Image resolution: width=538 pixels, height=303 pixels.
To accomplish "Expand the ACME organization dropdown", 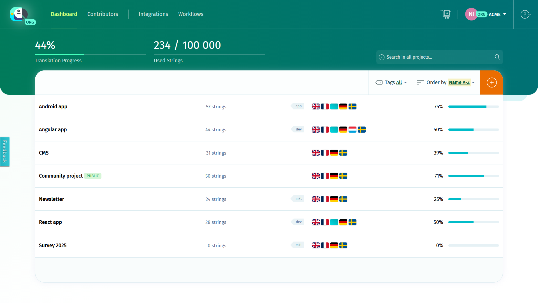I will 497,14.
